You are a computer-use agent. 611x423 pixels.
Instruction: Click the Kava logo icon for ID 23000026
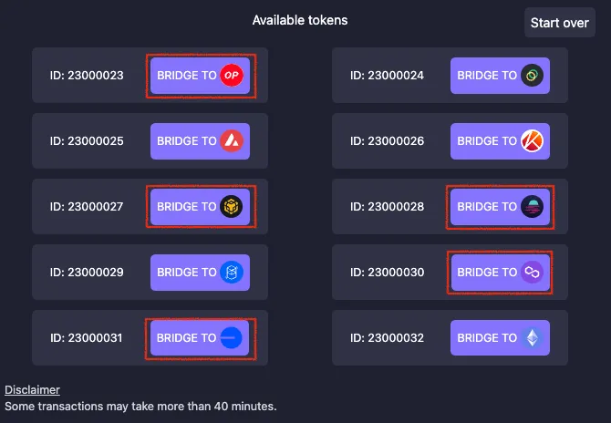point(532,141)
